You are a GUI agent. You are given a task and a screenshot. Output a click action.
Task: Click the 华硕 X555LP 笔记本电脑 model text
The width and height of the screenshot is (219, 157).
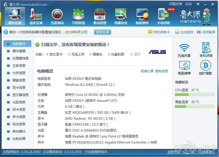(x=83, y=79)
